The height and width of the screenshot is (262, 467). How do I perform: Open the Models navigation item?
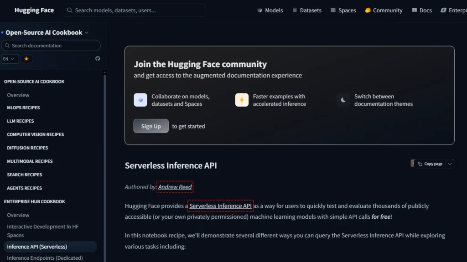pos(270,10)
